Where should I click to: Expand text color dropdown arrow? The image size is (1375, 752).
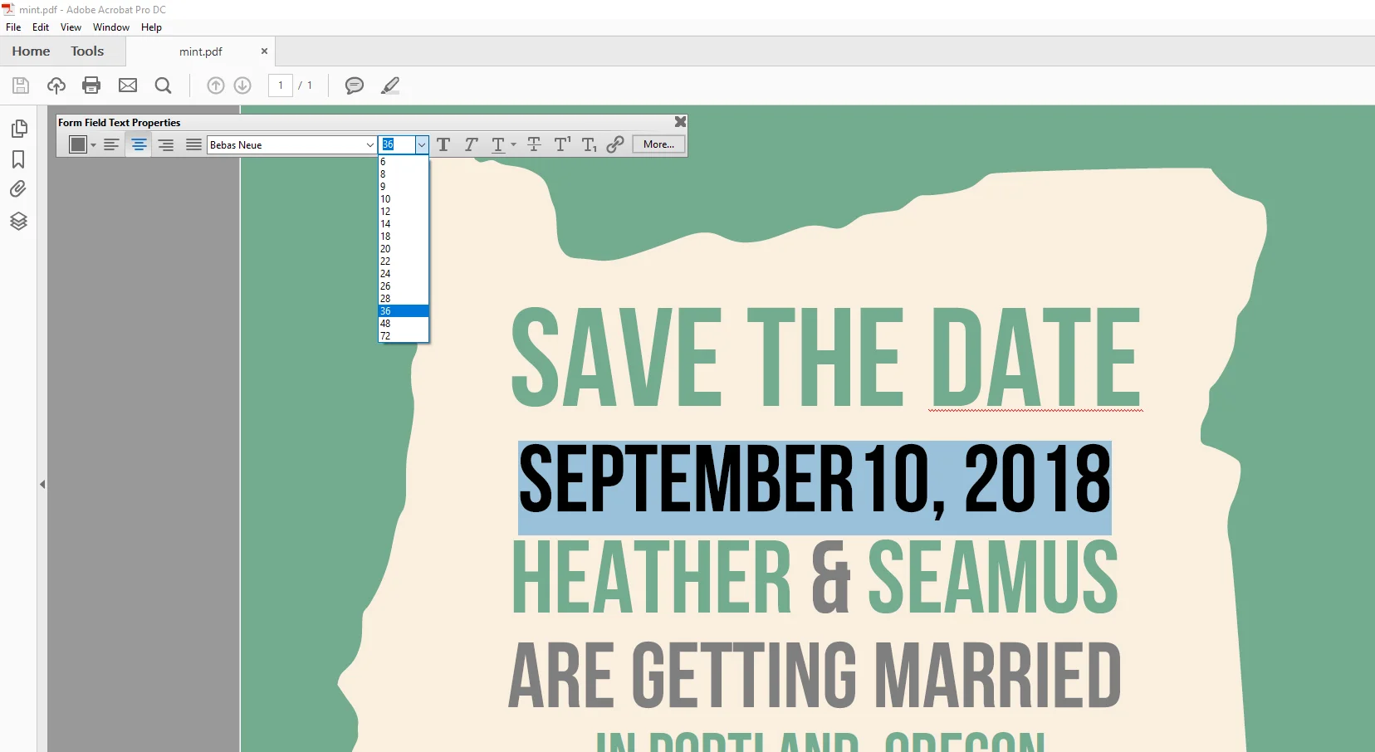tap(94, 145)
